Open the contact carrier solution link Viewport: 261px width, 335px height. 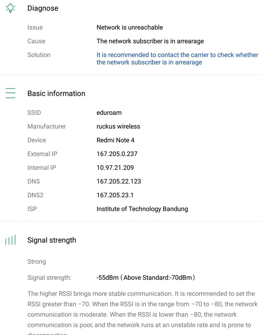click(x=177, y=59)
